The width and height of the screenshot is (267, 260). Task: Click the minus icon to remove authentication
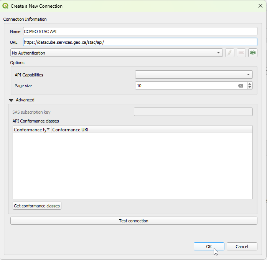[x=241, y=53]
